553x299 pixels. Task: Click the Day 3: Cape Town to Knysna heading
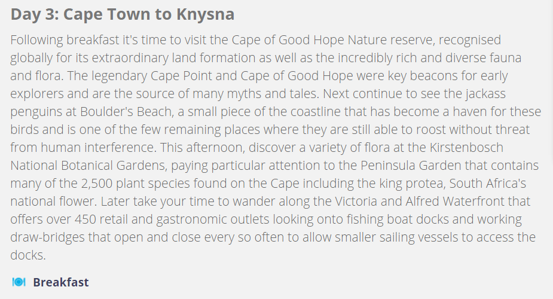(123, 14)
